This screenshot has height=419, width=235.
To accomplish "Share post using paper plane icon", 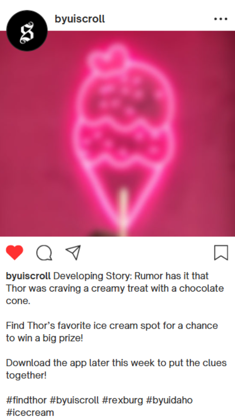I will coord(73,253).
